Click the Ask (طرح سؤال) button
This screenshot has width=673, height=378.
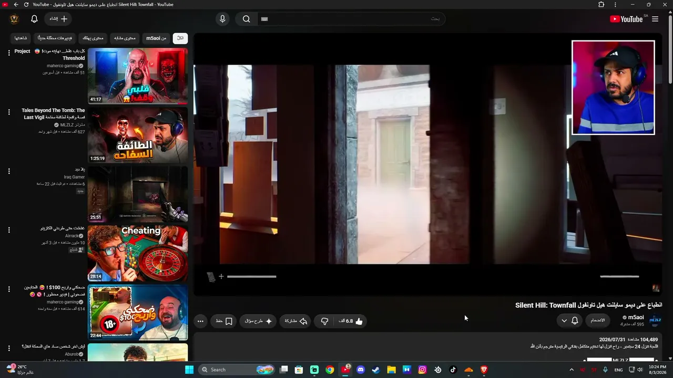(x=258, y=321)
